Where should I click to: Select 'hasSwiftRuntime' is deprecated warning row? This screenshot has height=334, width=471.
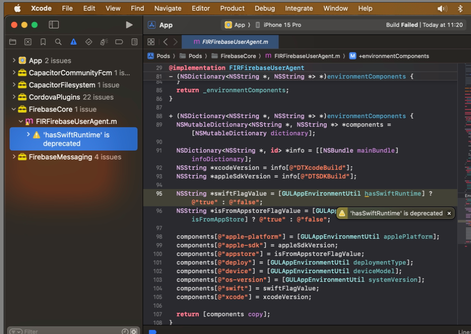click(x=74, y=139)
